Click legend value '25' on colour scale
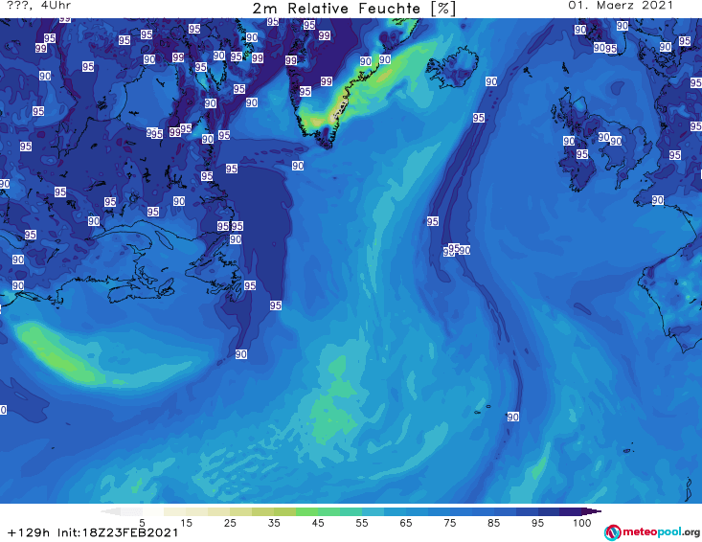Image resolution: width=702 pixels, height=542 pixels. coord(230,523)
